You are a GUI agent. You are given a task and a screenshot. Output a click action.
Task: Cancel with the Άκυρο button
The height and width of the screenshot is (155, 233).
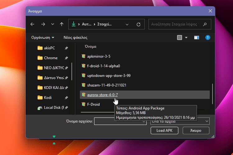point(196,131)
